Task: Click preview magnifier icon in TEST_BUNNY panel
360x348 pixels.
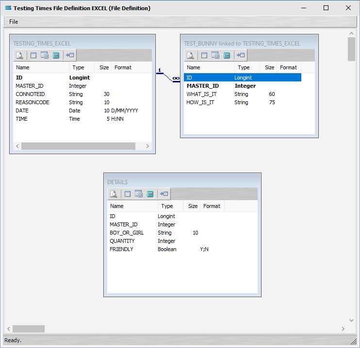Action: tap(190, 55)
